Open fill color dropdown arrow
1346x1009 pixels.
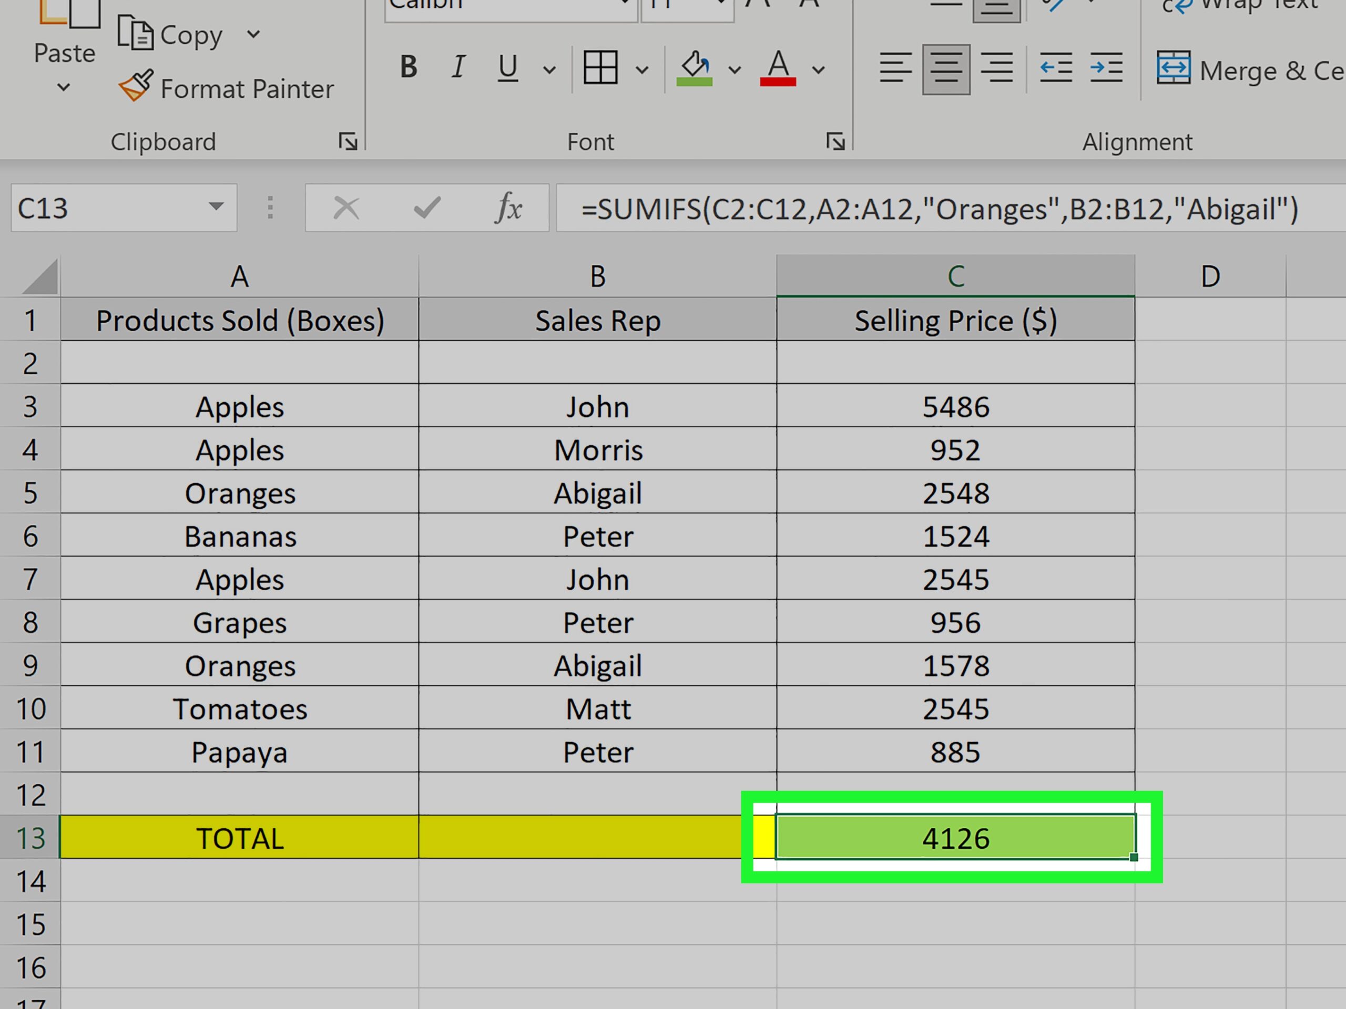[735, 69]
